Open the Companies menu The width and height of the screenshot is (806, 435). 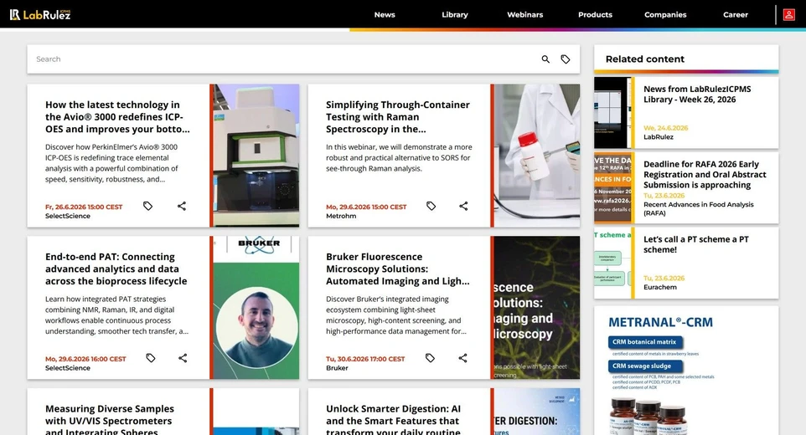[665, 14]
